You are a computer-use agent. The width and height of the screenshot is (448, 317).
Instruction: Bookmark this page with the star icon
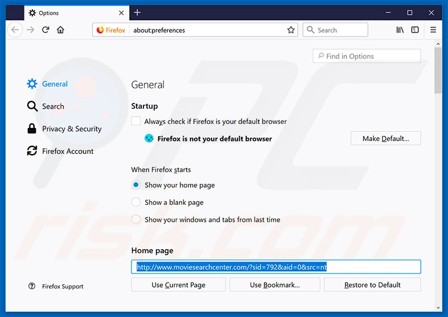coord(291,30)
